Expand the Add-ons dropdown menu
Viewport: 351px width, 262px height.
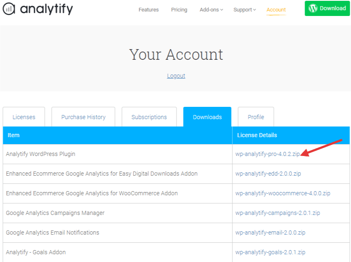(211, 10)
